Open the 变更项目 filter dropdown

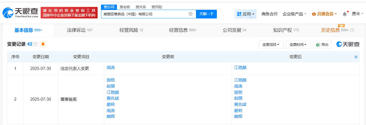coord(271,45)
